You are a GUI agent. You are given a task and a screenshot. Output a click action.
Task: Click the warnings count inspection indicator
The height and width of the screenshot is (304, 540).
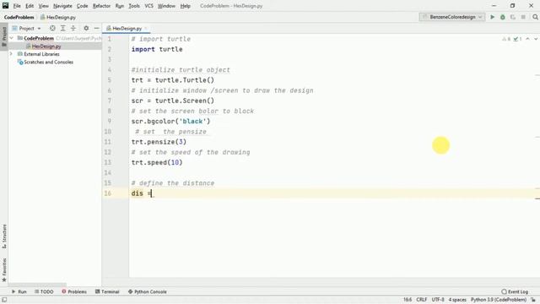(x=506, y=39)
